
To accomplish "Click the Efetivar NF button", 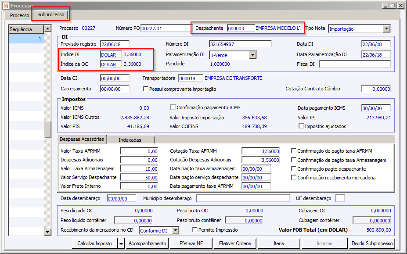I will pos(191,243).
